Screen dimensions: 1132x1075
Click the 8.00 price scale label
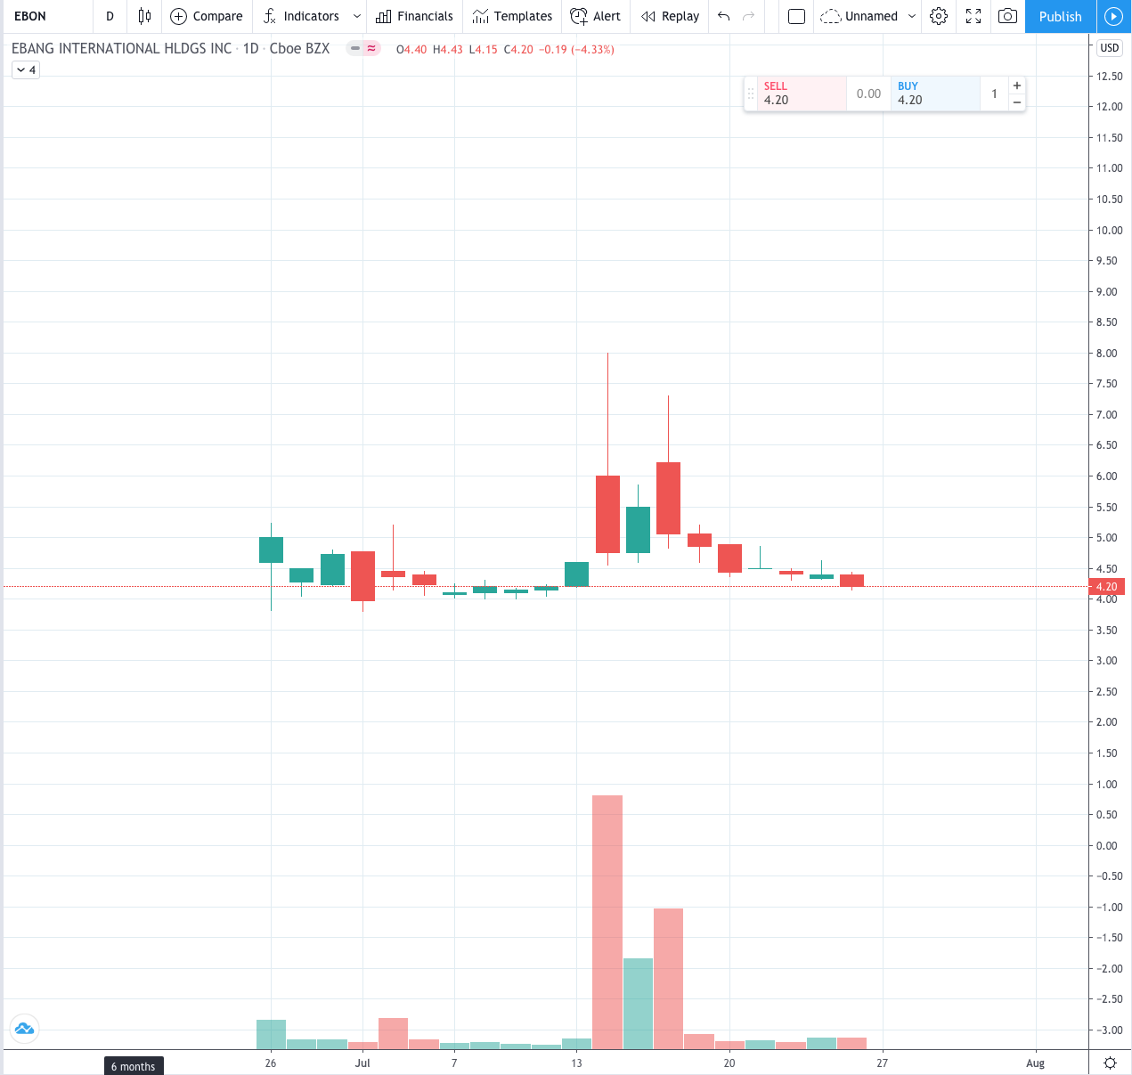tap(1106, 353)
